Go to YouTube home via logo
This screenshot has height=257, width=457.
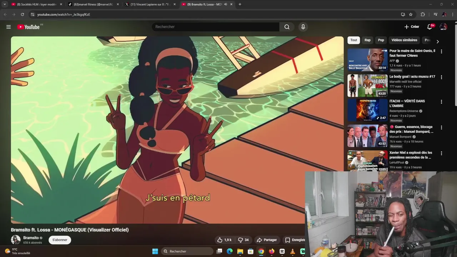point(29,27)
